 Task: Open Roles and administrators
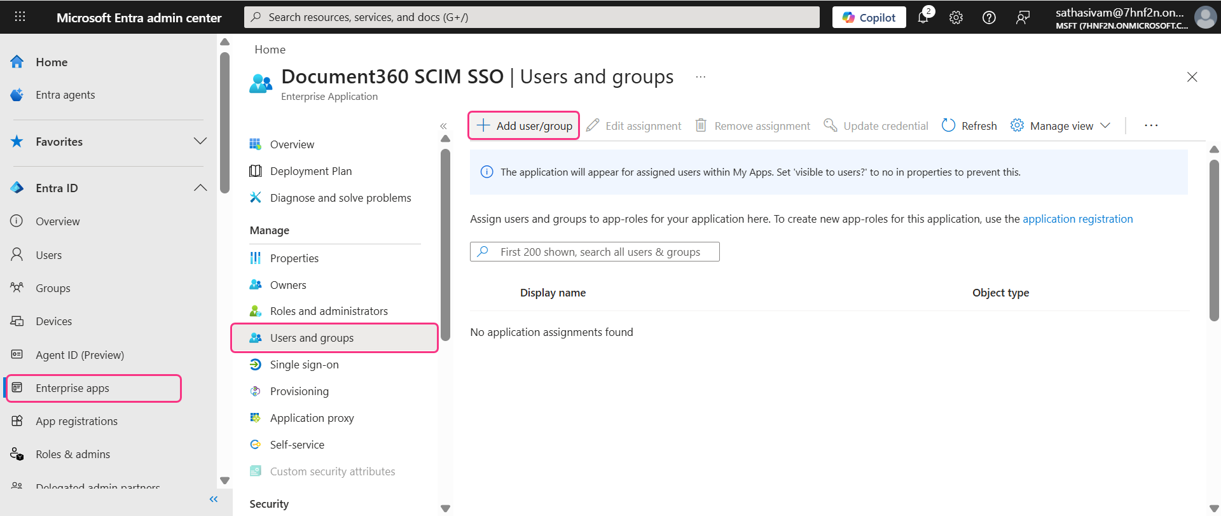328,311
